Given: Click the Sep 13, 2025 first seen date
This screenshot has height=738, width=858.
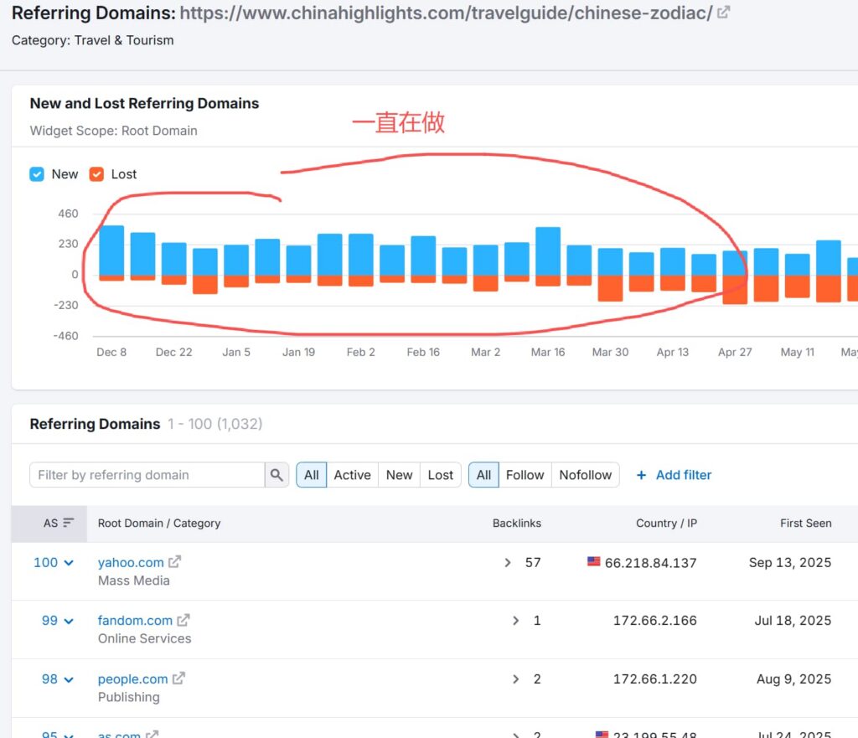Looking at the screenshot, I should pos(790,562).
